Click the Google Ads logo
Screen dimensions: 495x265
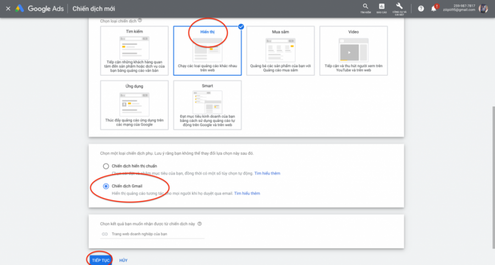39,9
